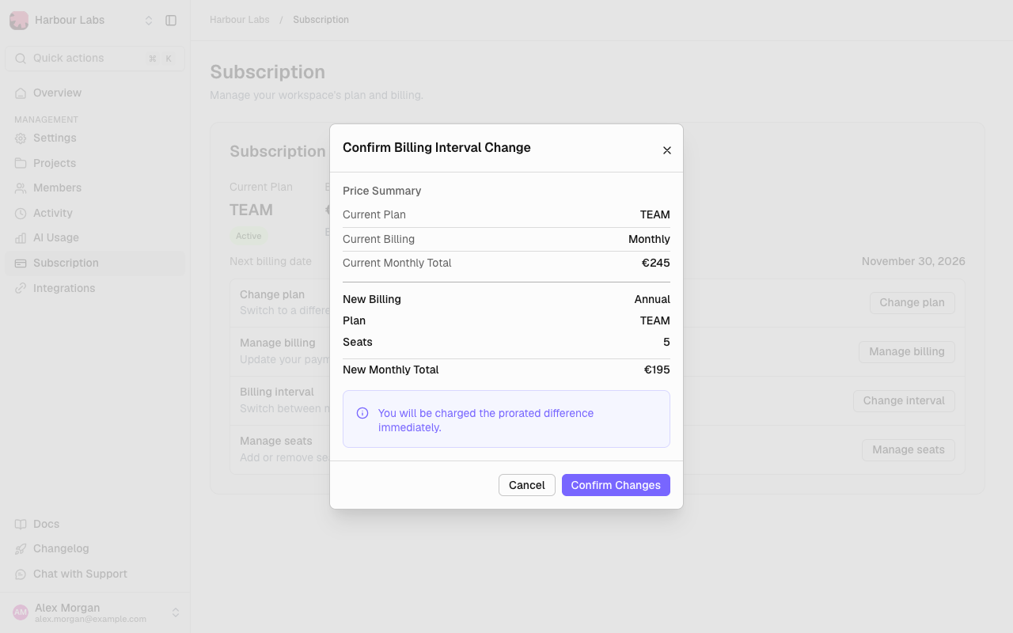Click the Alex Morgan avatar
Screen dimensions: 1013x633
(21, 612)
